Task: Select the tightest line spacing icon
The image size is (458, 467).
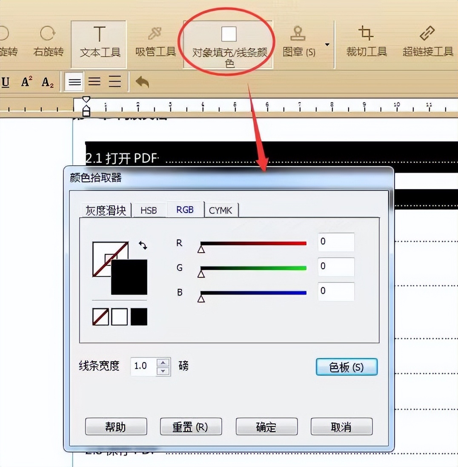Action: 74,82
